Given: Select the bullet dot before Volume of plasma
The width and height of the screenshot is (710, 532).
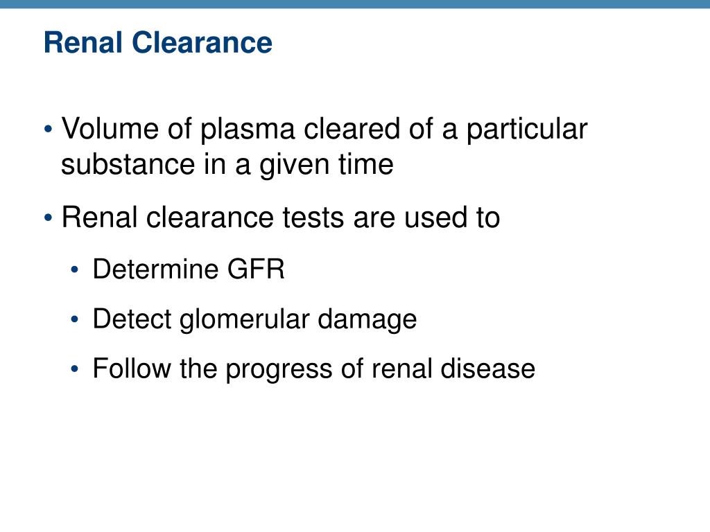Looking at the screenshot, I should 49,130.
